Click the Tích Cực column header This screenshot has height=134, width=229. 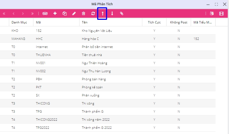coord(154,22)
